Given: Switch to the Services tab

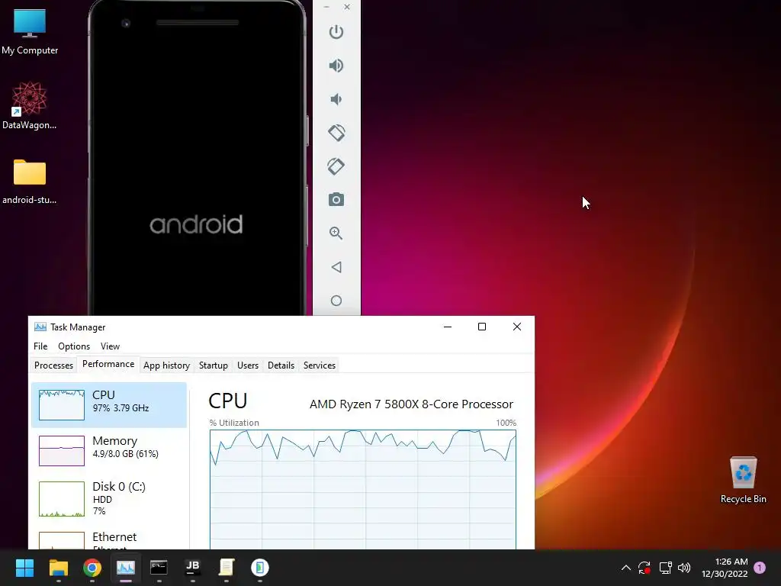Looking at the screenshot, I should tap(320, 365).
